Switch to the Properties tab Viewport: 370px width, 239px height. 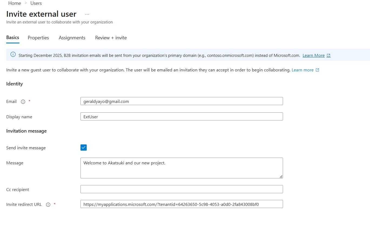(x=38, y=38)
